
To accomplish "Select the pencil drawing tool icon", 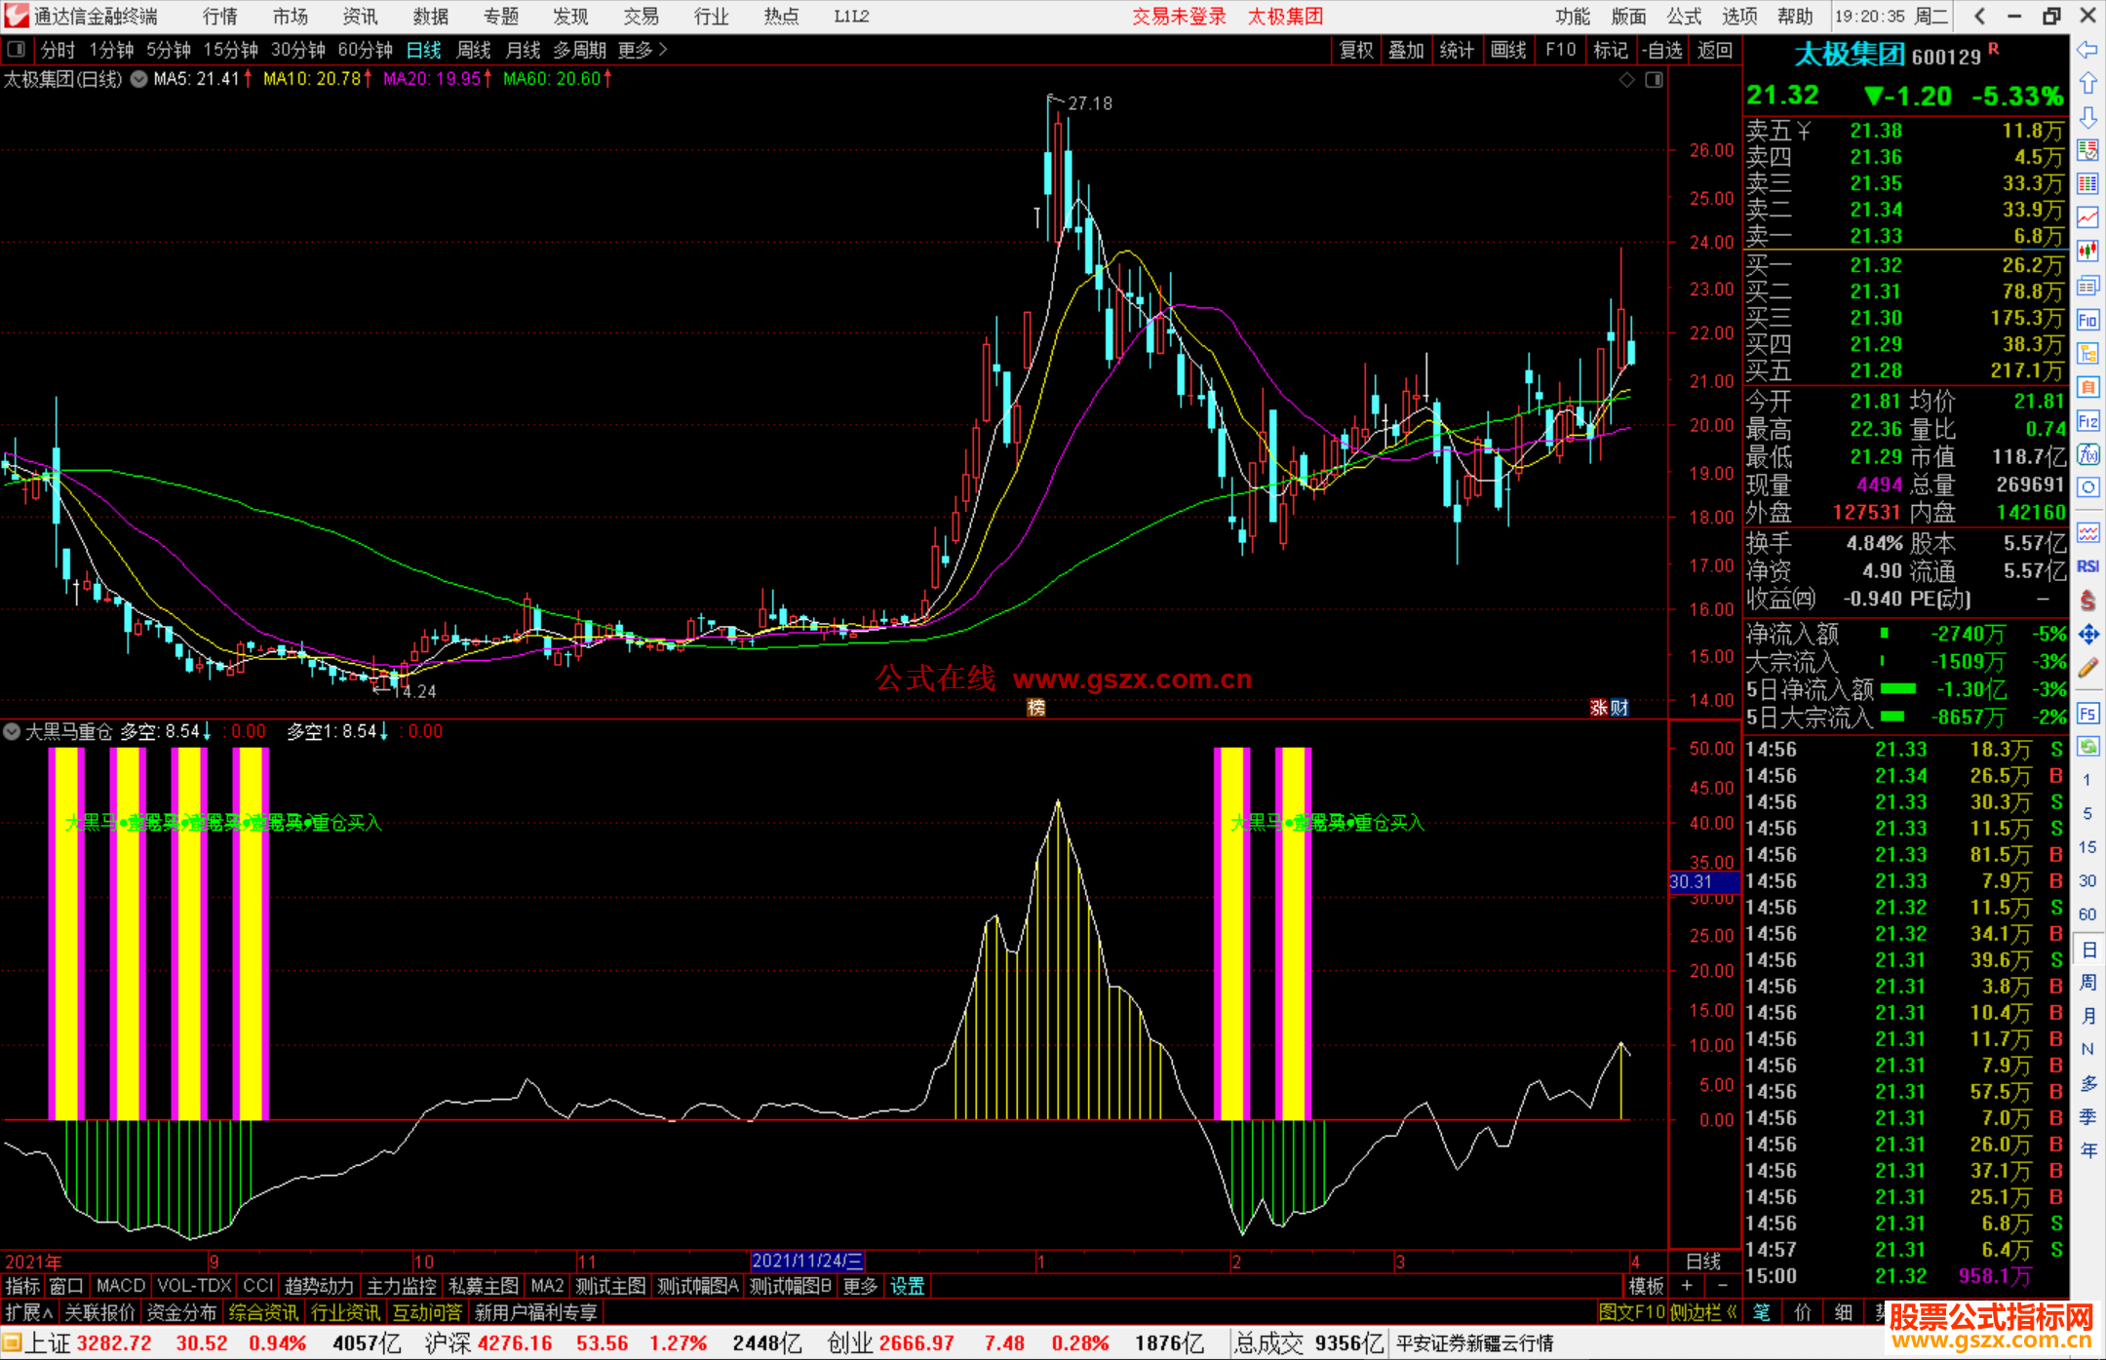I will pos(2087,669).
